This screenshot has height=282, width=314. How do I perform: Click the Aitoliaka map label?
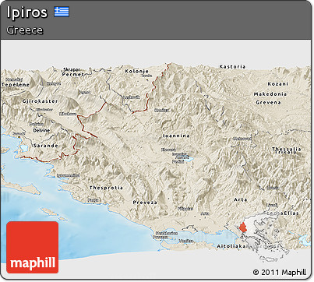pos(231,246)
